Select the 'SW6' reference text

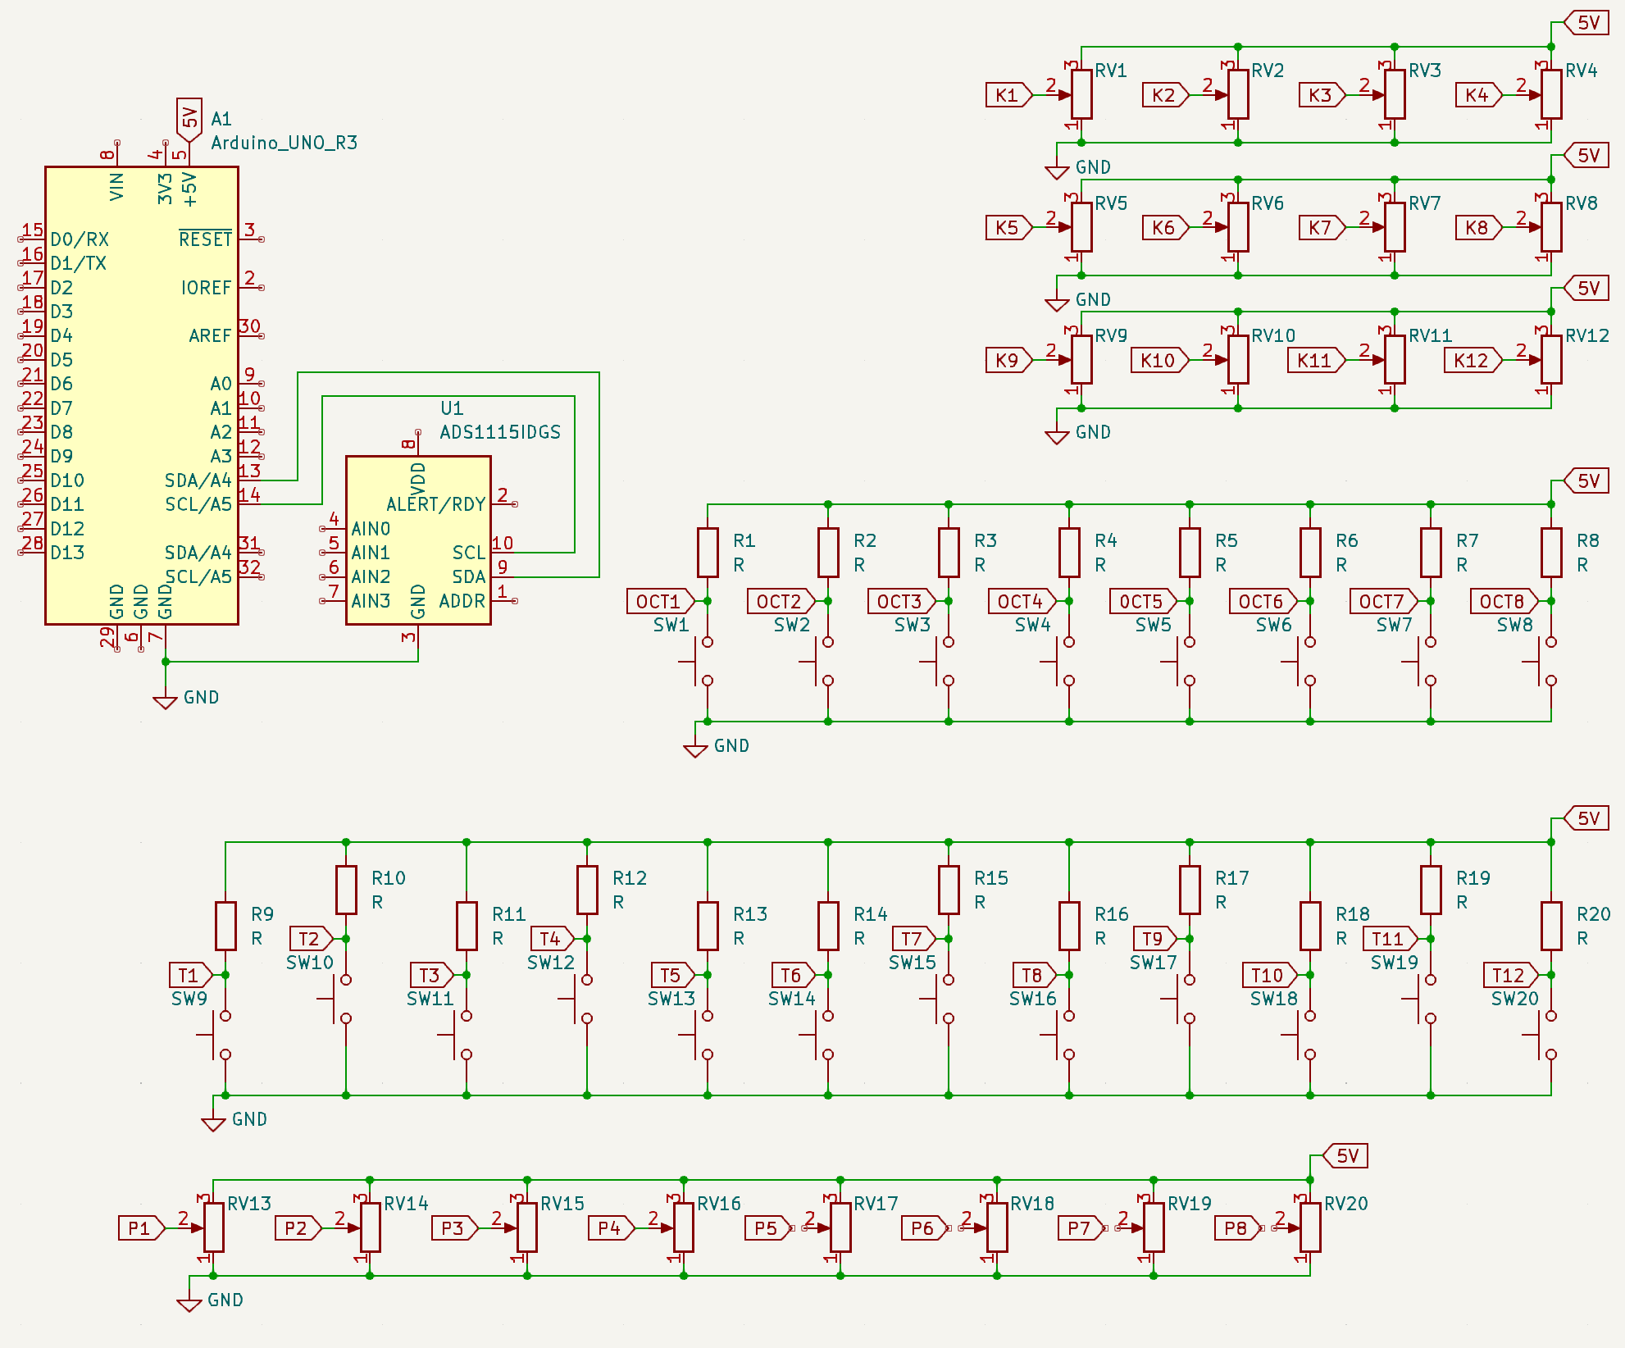click(1274, 625)
